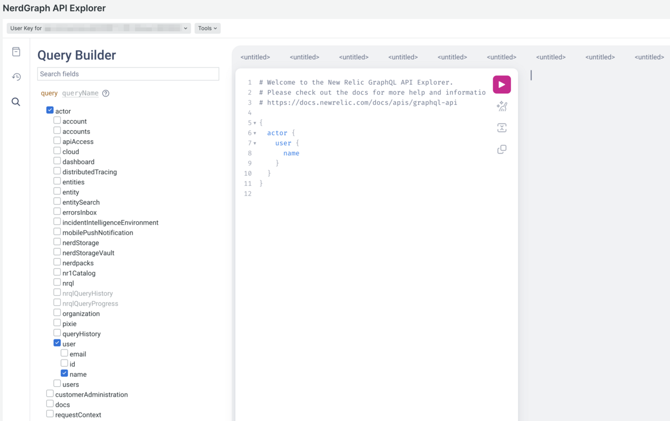Check the queryHistory checkbox
Screen dimensions: 670x421
[57, 333]
